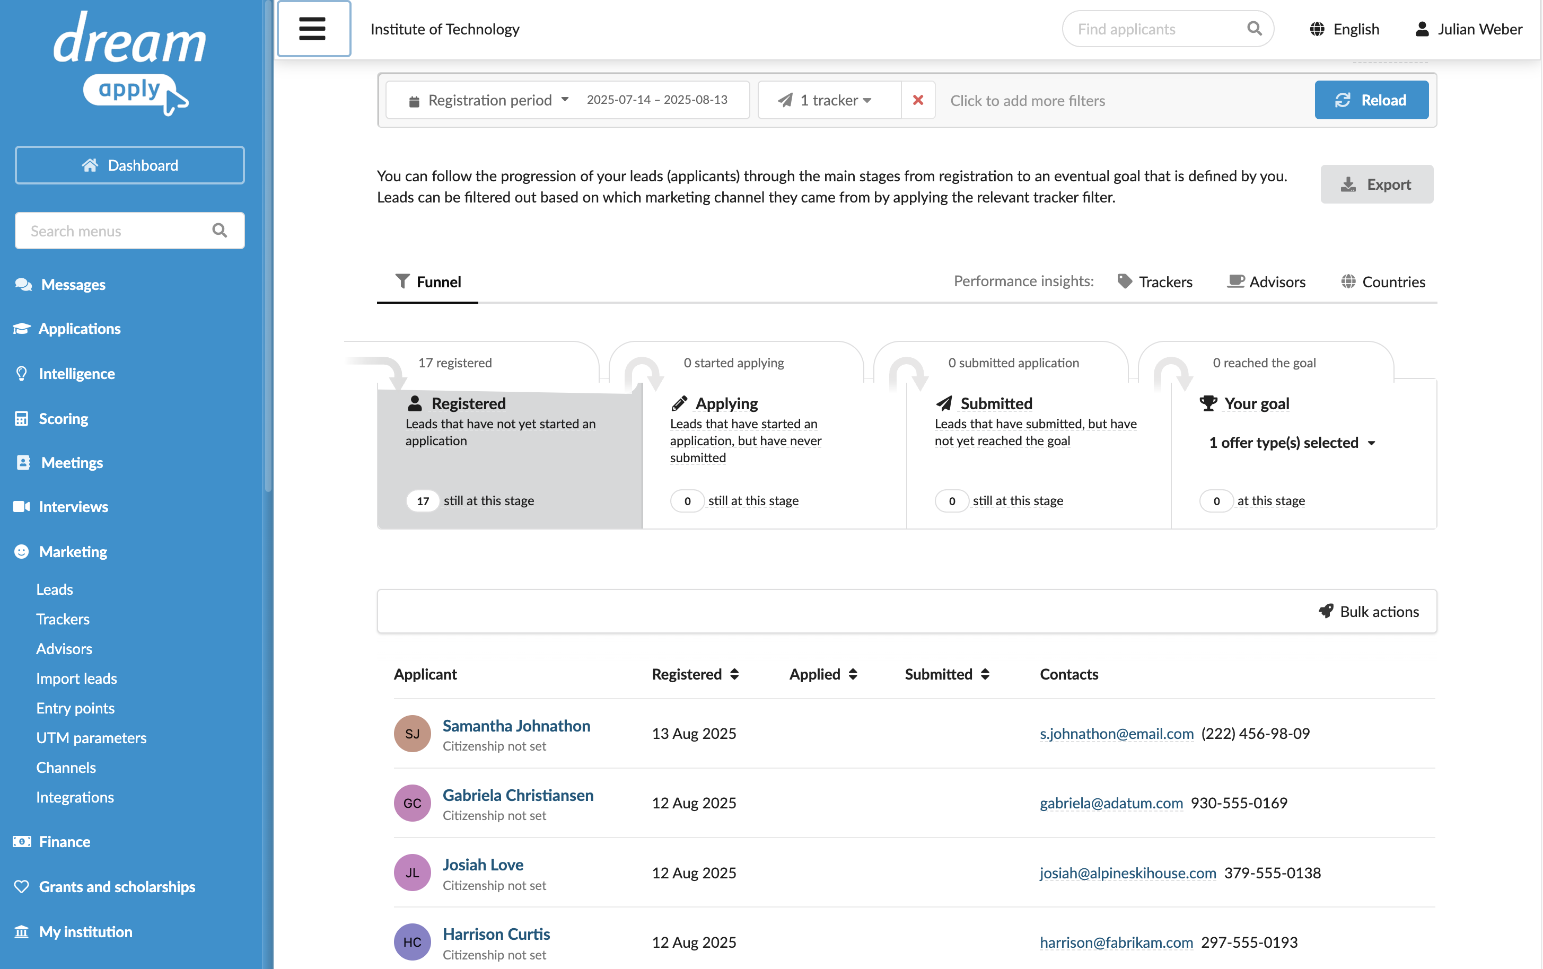Screen dimensions: 1543x969
Task: Collapse the Marketing sidebar section
Action: point(60,551)
